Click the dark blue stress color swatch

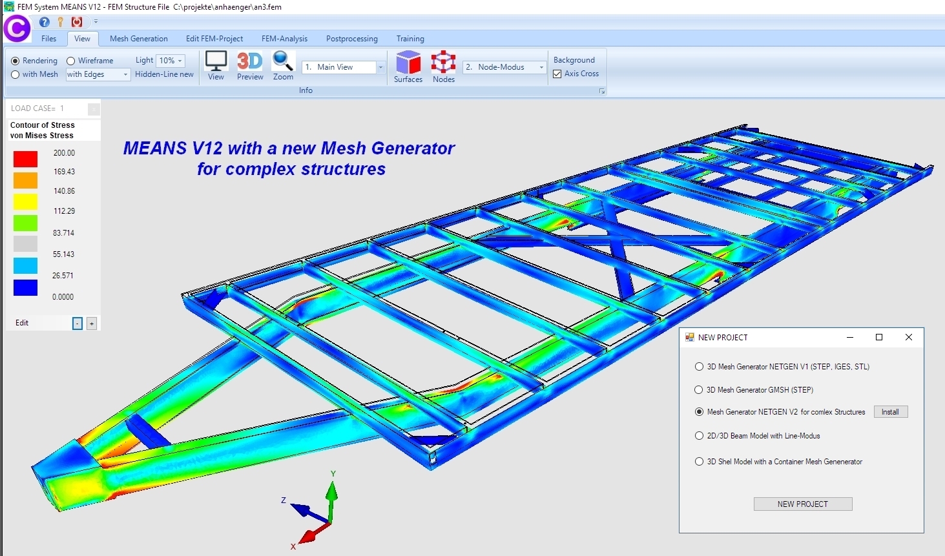(x=26, y=288)
